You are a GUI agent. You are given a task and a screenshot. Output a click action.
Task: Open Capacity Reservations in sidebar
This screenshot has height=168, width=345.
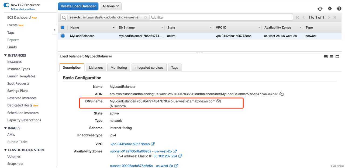[24, 120]
